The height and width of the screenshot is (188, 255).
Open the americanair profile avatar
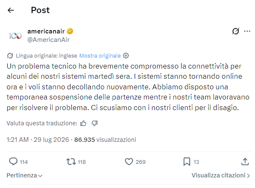(15, 36)
